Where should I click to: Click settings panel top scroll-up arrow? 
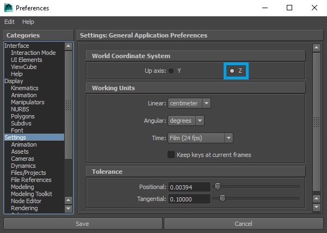click(316, 48)
